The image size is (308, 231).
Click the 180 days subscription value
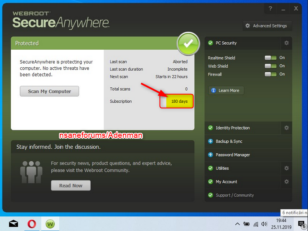[x=179, y=101]
